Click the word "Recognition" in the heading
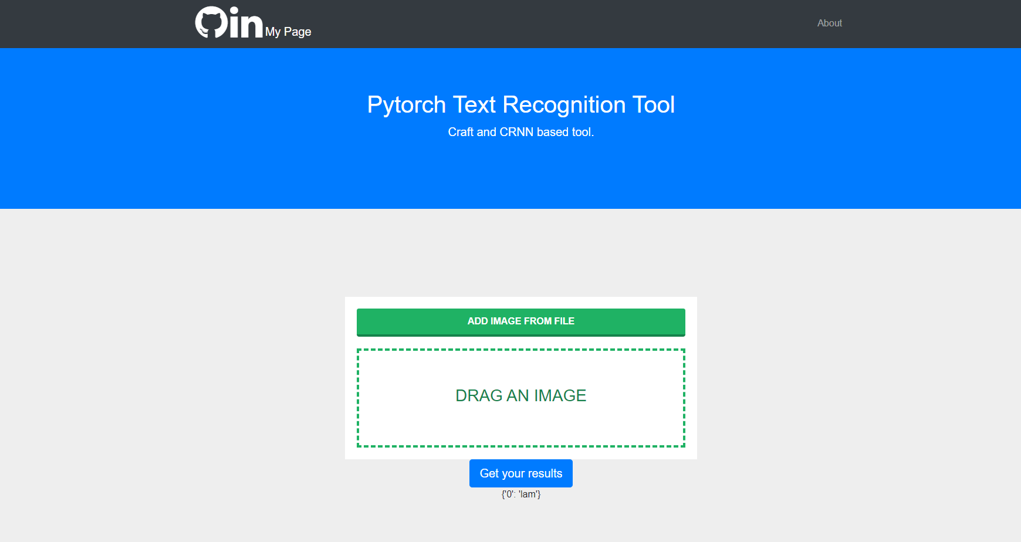This screenshot has height=542, width=1021. click(564, 106)
